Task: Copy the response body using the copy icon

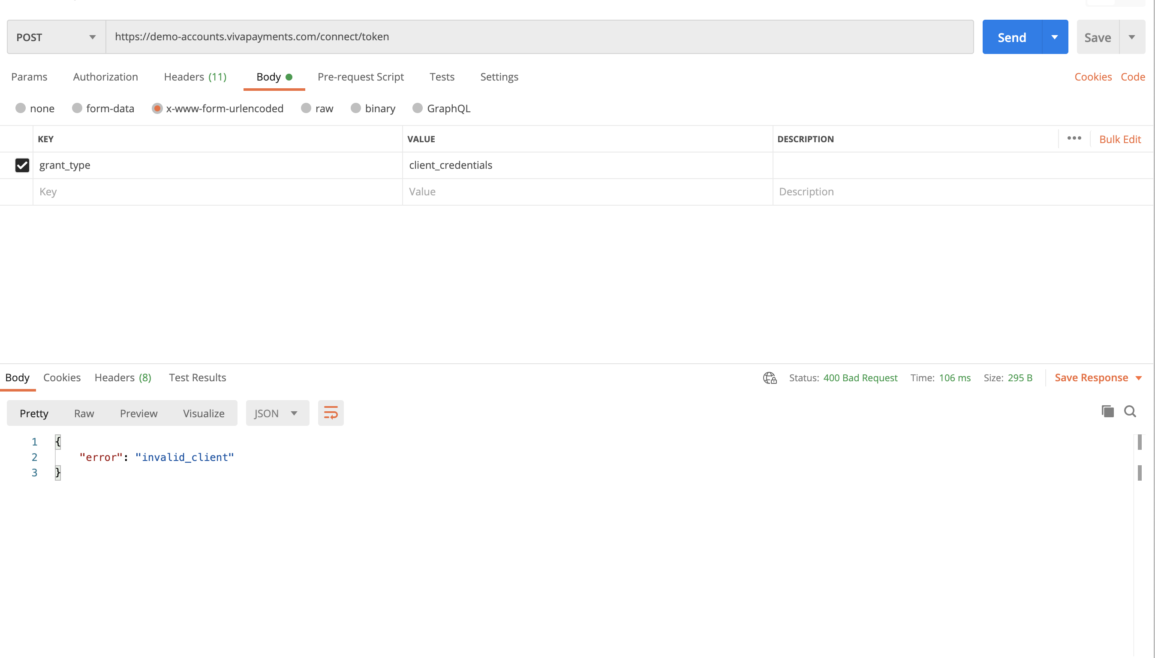Action: (x=1107, y=411)
